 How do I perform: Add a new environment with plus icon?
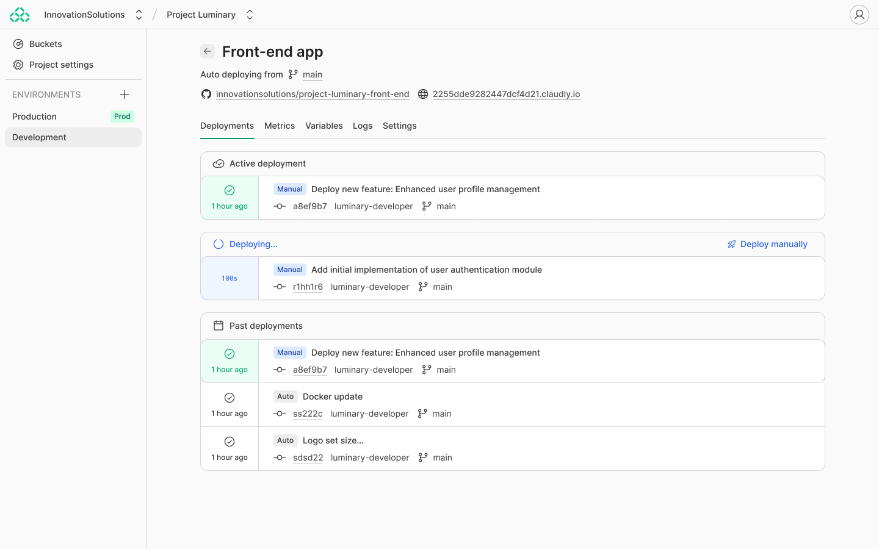tap(125, 95)
